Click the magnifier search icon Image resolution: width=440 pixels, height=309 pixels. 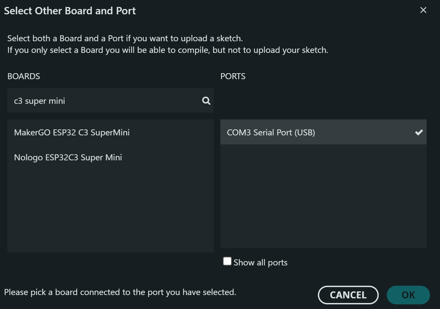[x=206, y=101]
